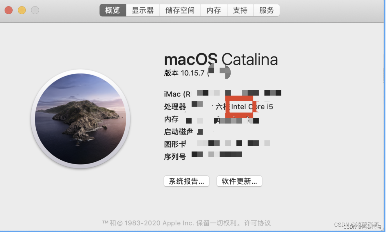Click the macOS Catalina title text

(x=221, y=59)
